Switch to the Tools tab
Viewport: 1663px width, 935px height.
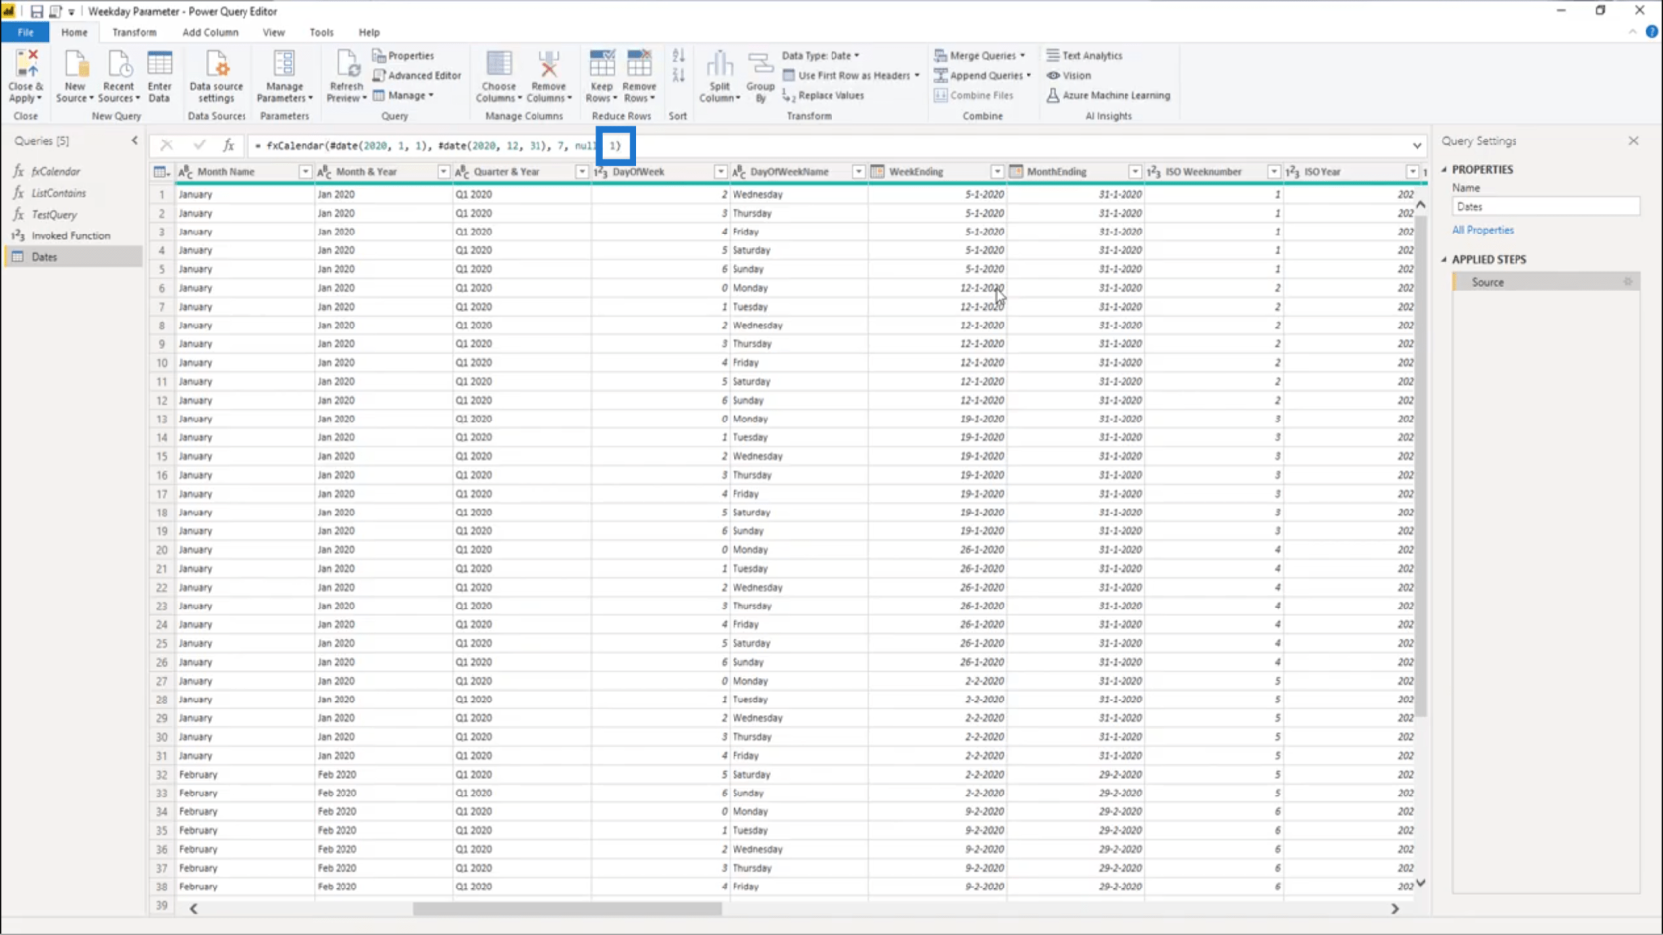(321, 32)
